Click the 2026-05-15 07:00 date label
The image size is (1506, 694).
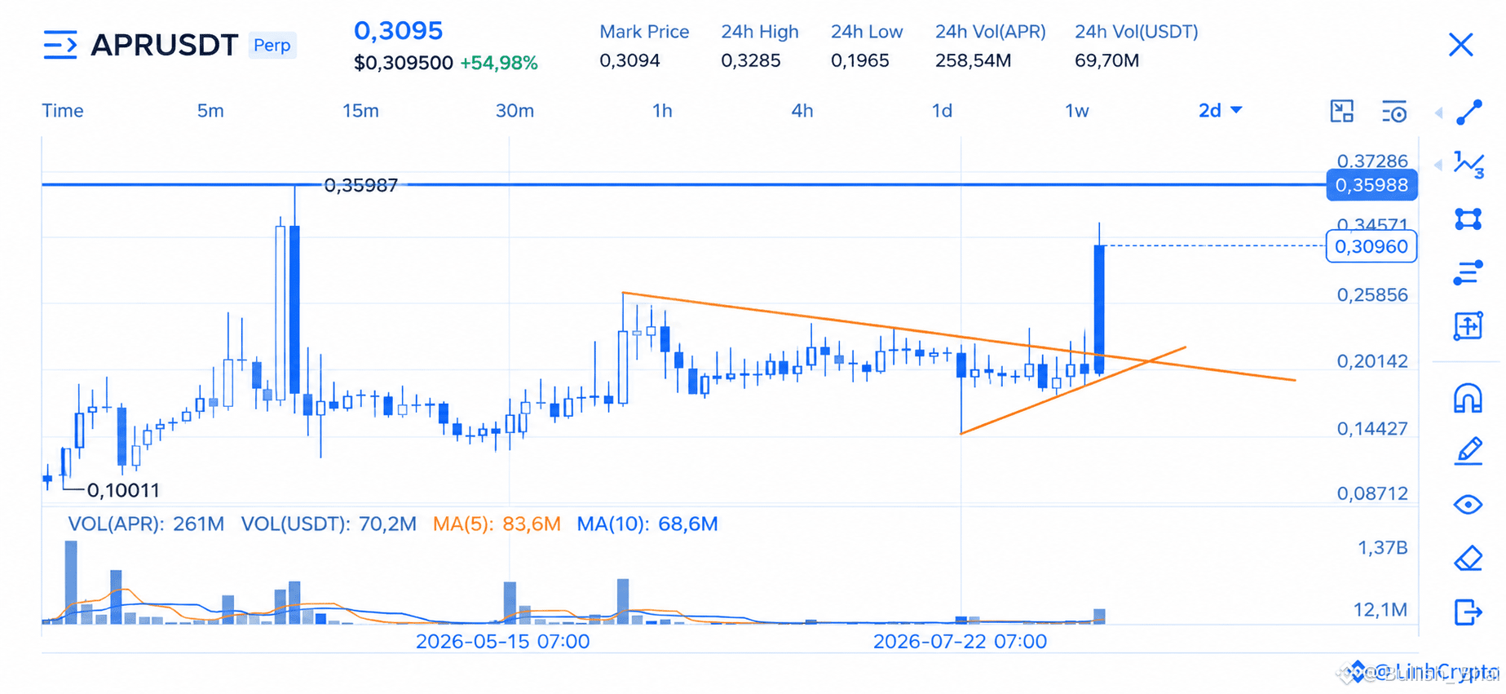click(502, 641)
